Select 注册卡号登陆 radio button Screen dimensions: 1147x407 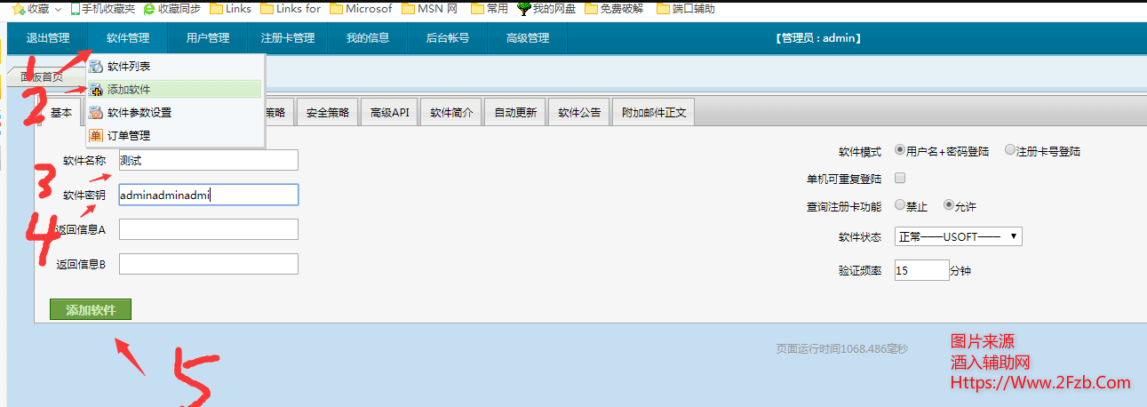(1009, 150)
